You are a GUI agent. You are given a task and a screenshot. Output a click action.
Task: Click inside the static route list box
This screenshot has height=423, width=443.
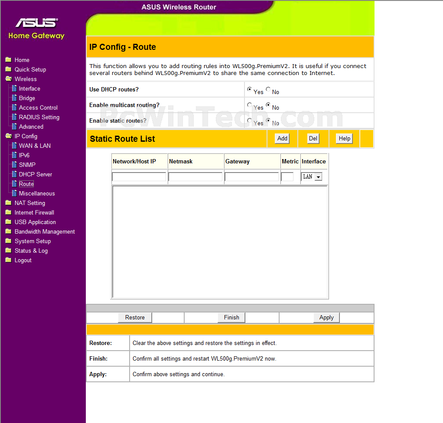click(x=220, y=242)
